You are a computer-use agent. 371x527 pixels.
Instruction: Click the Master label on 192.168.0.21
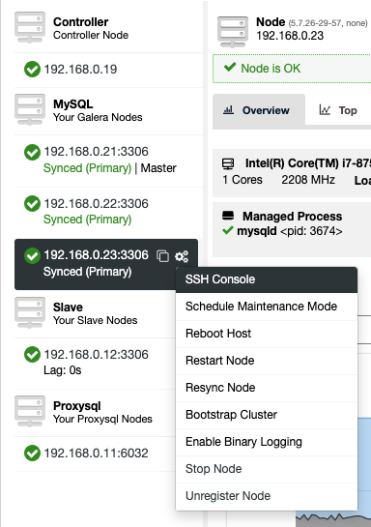[x=158, y=168]
